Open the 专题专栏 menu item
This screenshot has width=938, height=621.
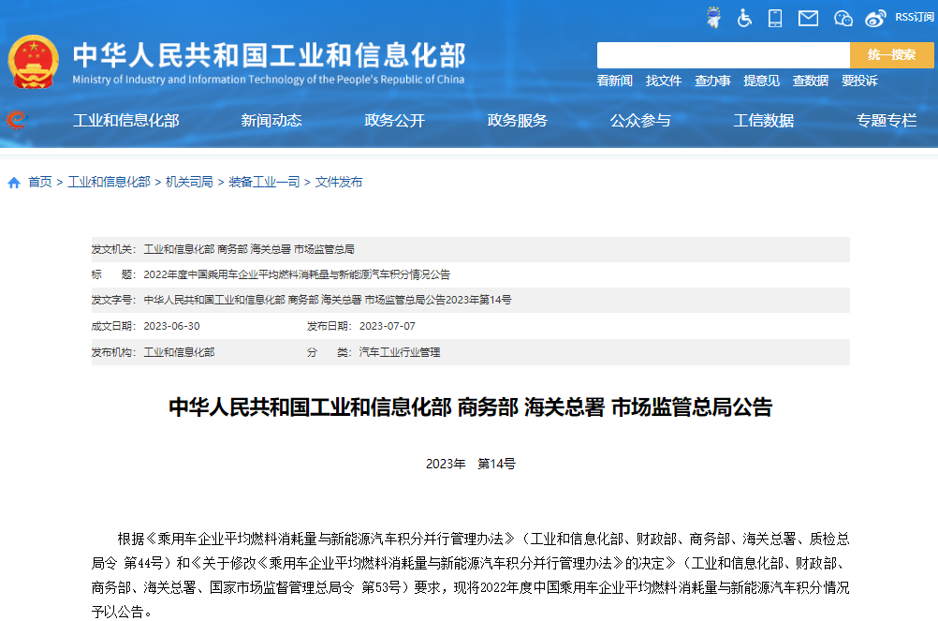point(886,120)
